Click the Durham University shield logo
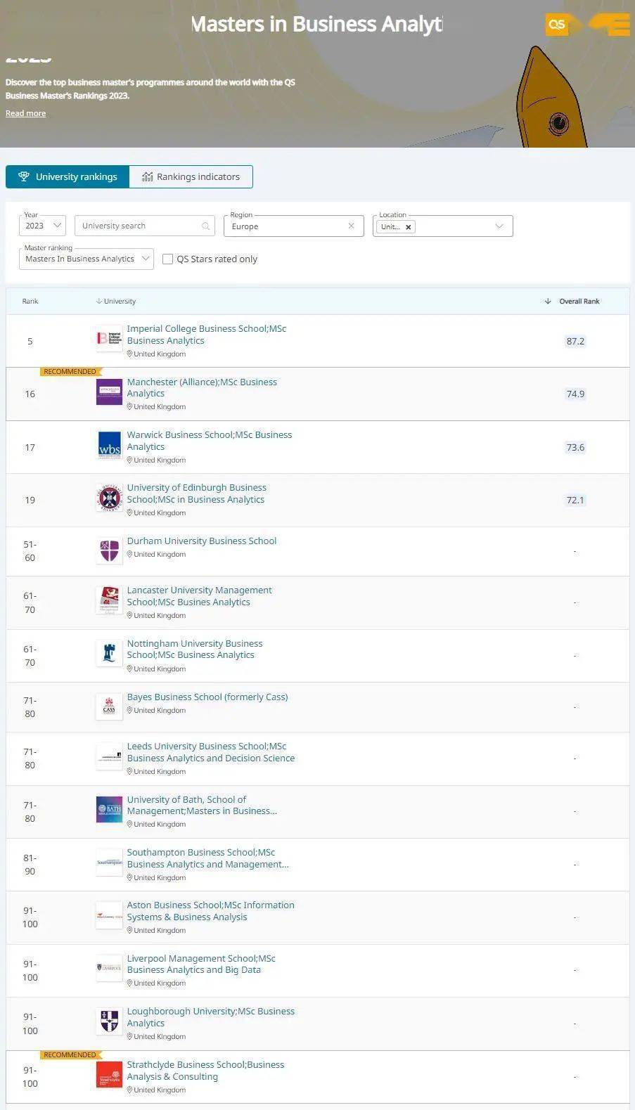The height and width of the screenshot is (1110, 635). tap(109, 550)
